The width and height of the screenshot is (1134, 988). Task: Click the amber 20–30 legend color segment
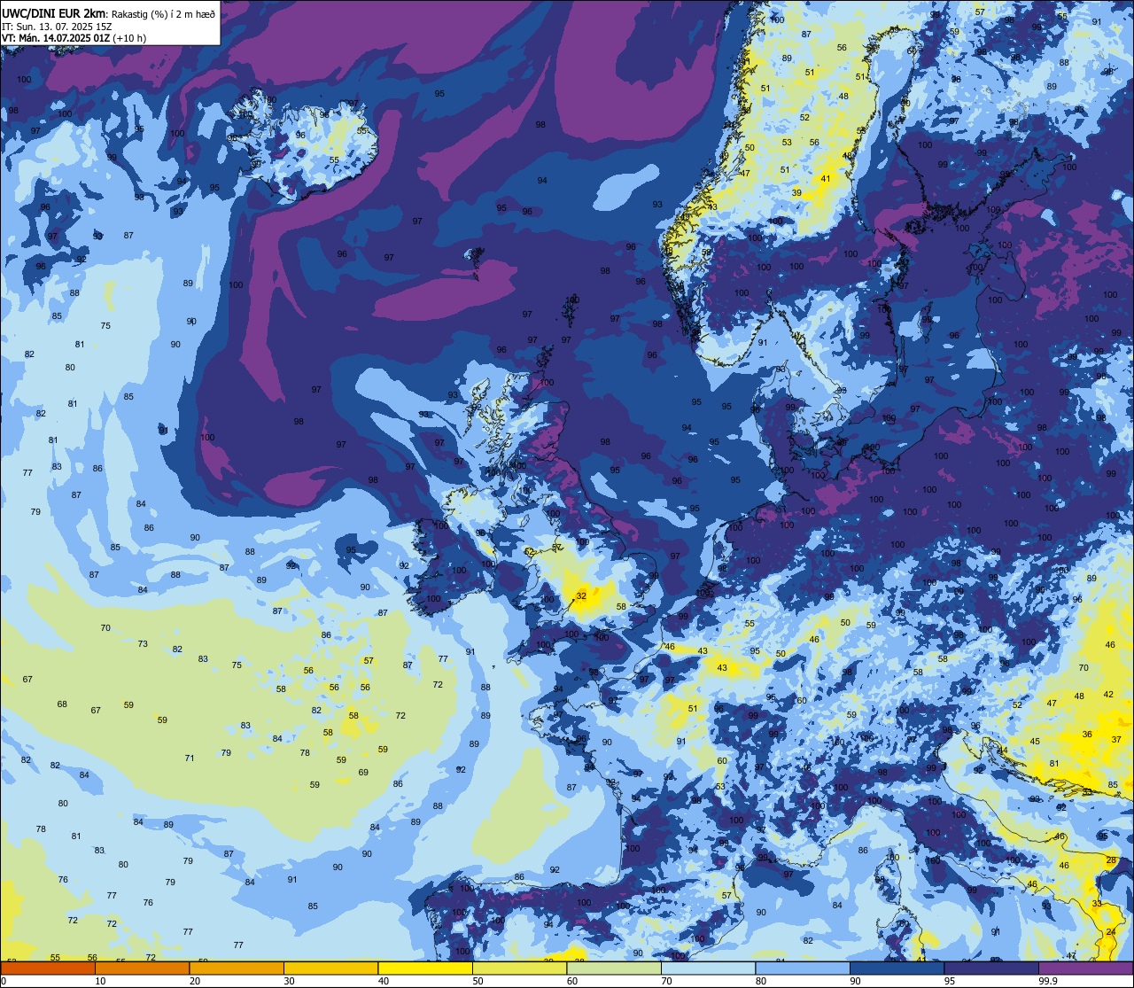click(237, 968)
